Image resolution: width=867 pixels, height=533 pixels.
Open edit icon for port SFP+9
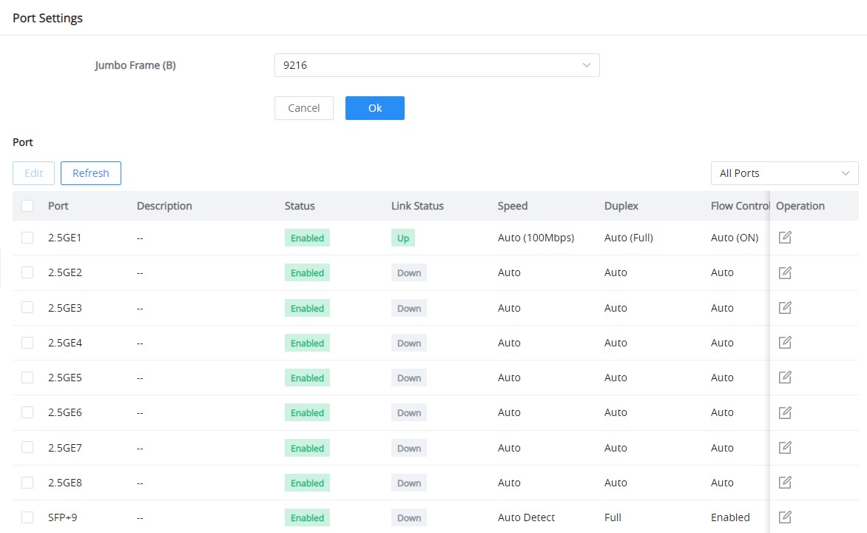pos(785,517)
